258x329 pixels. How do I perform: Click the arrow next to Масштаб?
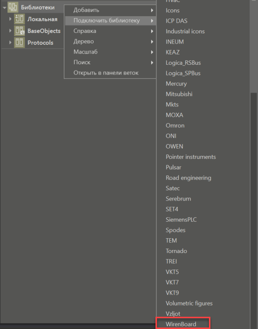coord(152,52)
